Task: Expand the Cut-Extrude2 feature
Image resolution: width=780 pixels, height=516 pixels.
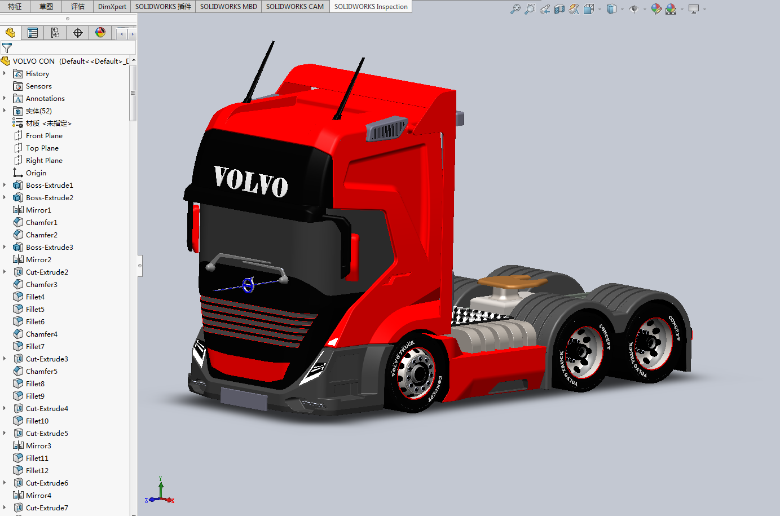Action: [5, 272]
